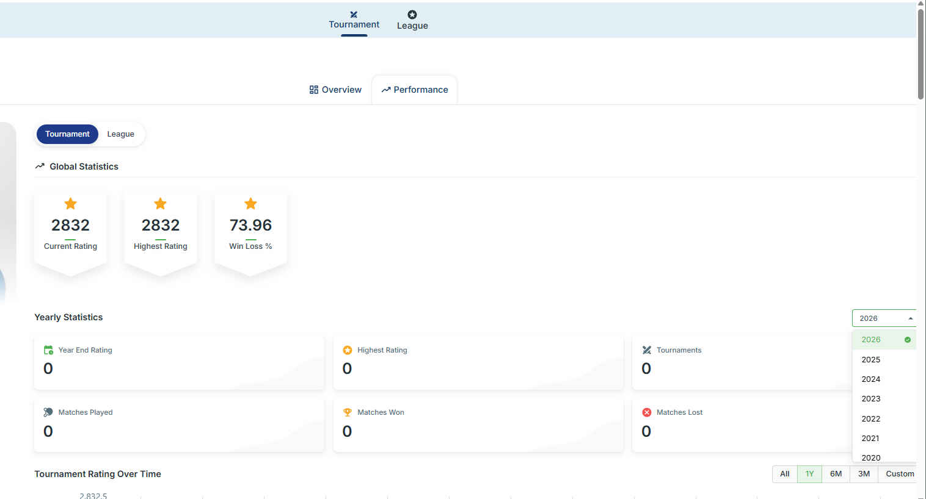Click the Overview grid icon
926x499 pixels.
click(x=314, y=90)
